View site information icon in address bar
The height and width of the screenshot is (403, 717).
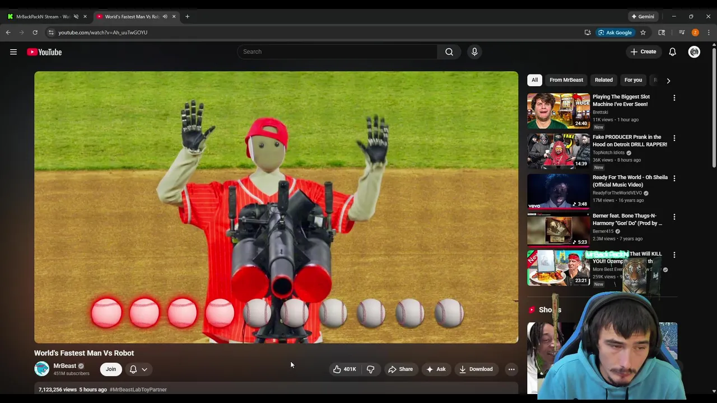tap(51, 32)
